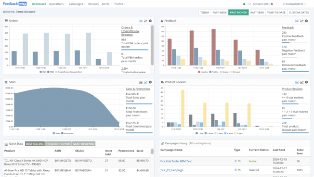Screen dimensions: 314x177
Task: Switch Feedback chart to line view
Action: pos(301,21)
